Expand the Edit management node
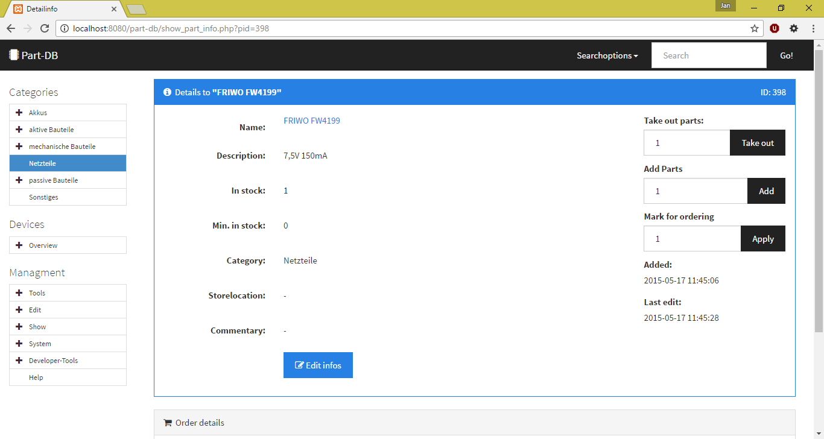Screen dimensions: 824x439 point(19,310)
